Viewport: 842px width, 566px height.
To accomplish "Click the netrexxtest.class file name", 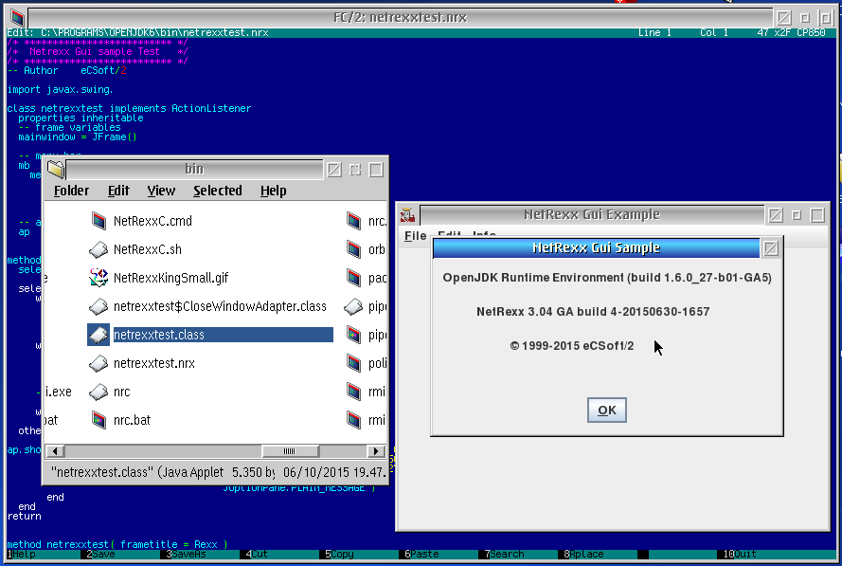I will tap(159, 335).
